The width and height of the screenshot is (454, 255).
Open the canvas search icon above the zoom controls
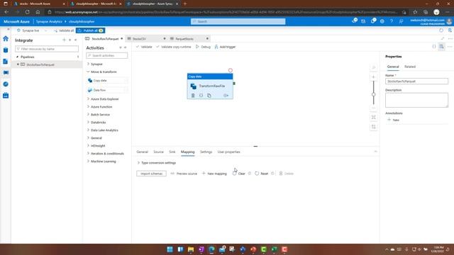tap(374, 67)
